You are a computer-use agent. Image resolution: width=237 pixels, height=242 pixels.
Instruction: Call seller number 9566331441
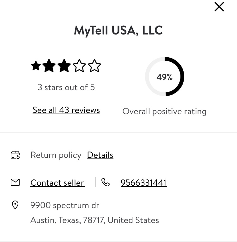pos(143,183)
